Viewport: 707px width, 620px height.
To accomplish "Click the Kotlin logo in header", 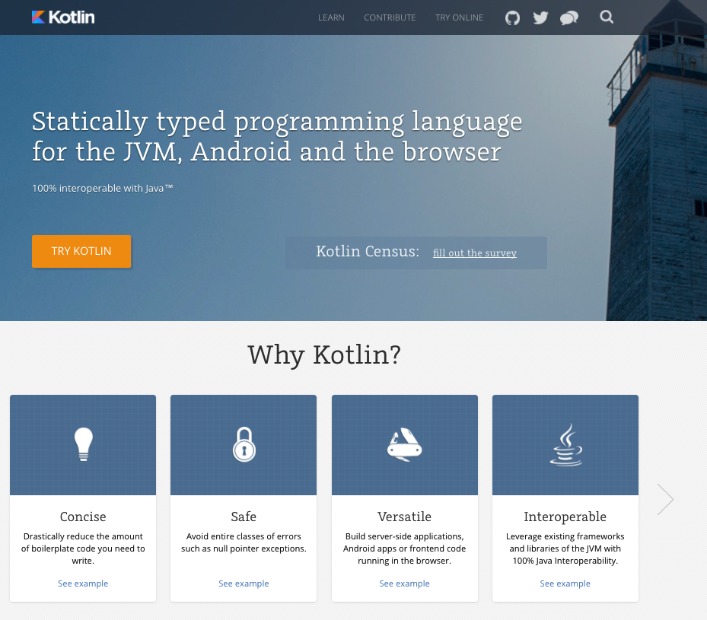I will [x=63, y=17].
